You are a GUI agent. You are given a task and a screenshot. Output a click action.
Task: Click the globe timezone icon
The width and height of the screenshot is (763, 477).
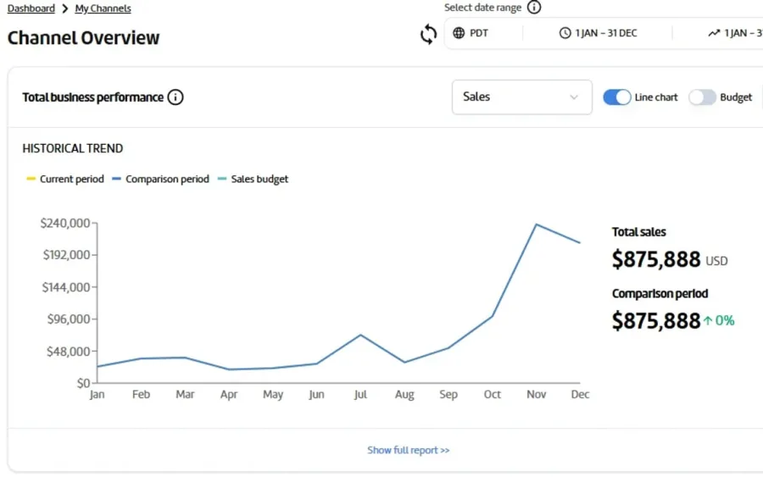click(x=459, y=33)
